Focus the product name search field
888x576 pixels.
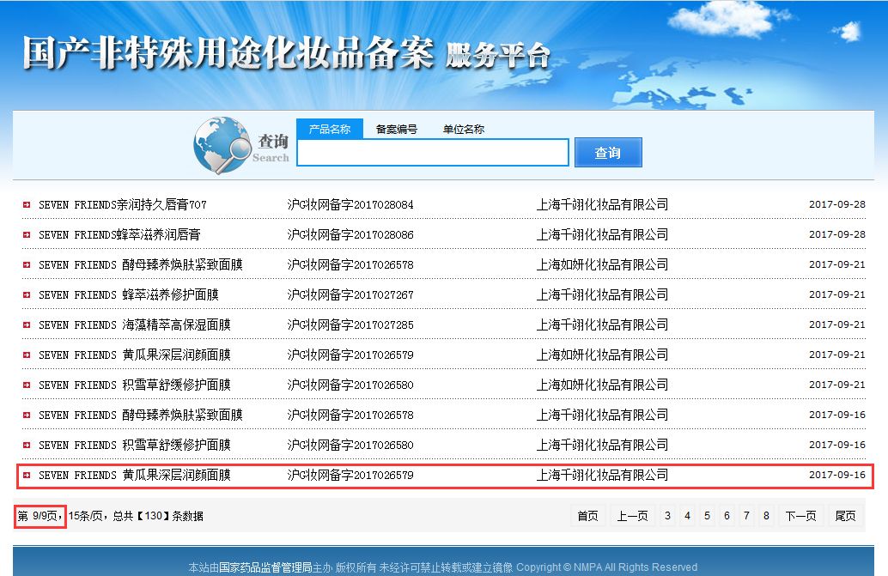coord(433,152)
